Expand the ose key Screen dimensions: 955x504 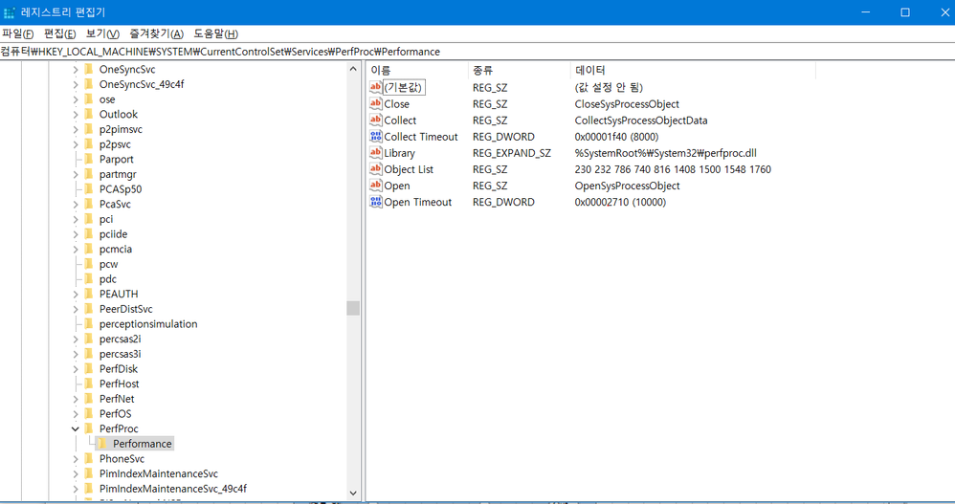point(76,99)
